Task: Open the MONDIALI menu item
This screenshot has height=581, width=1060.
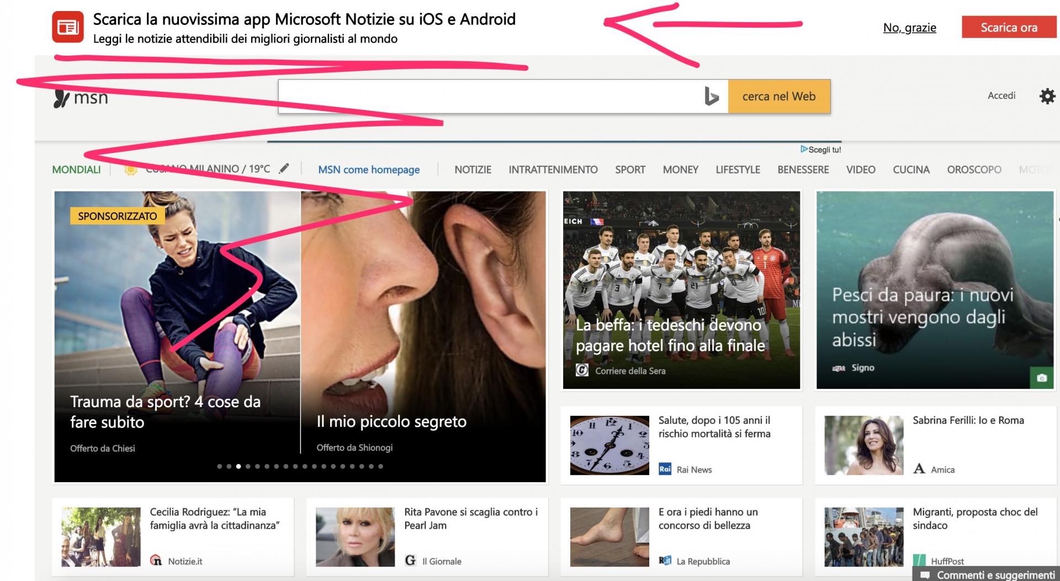Action: (76, 170)
